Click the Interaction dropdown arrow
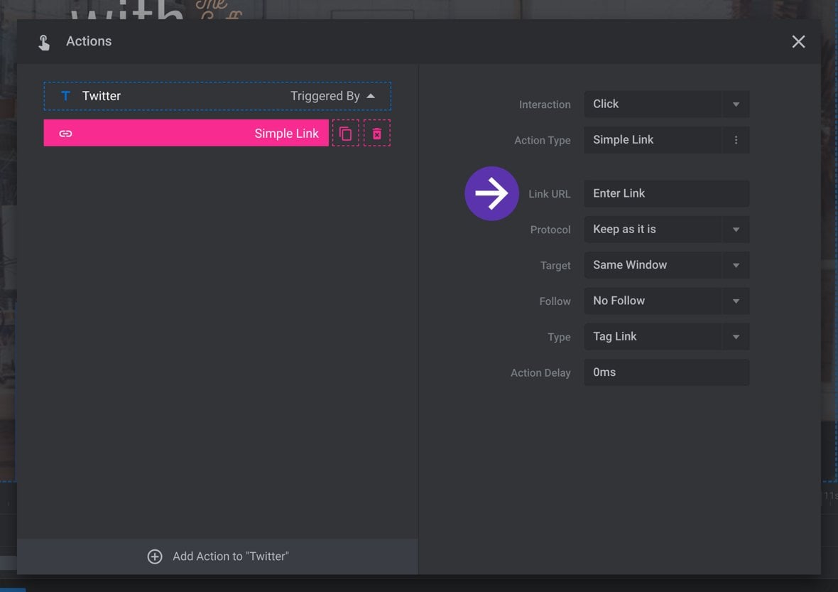This screenshot has width=838, height=592. coord(736,104)
